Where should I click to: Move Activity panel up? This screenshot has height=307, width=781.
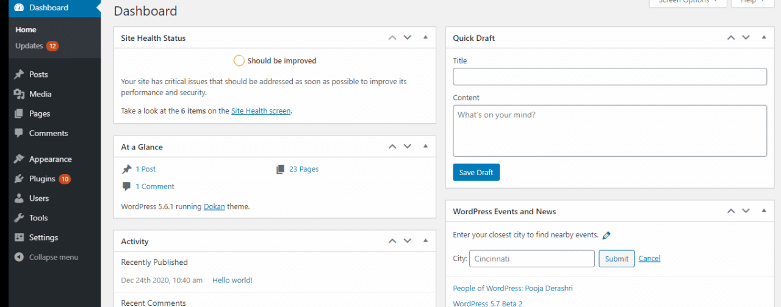point(393,241)
